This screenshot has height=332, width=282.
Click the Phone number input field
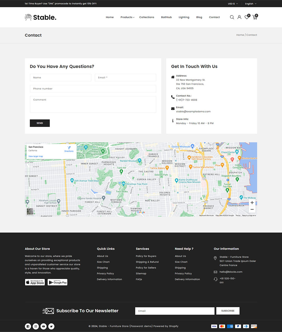click(x=93, y=89)
